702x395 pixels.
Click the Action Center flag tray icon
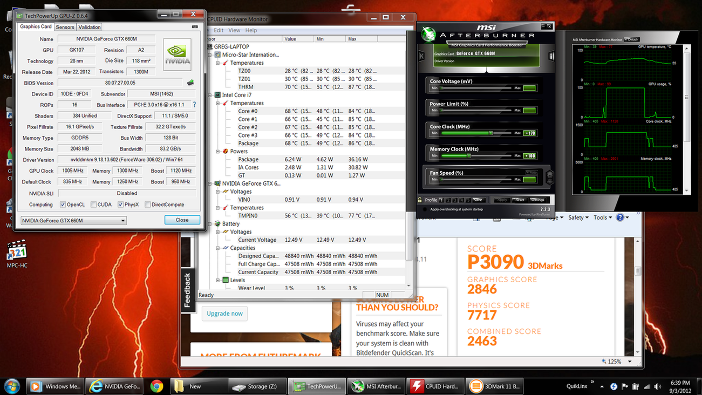(625, 386)
